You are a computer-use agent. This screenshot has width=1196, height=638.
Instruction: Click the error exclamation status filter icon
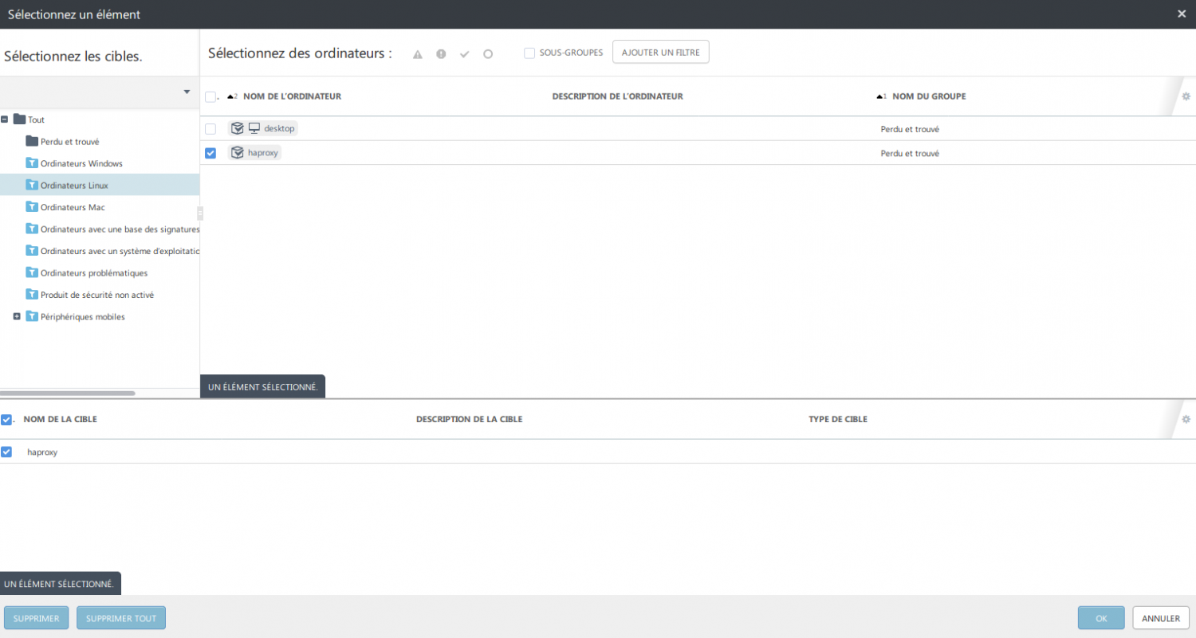(x=441, y=54)
